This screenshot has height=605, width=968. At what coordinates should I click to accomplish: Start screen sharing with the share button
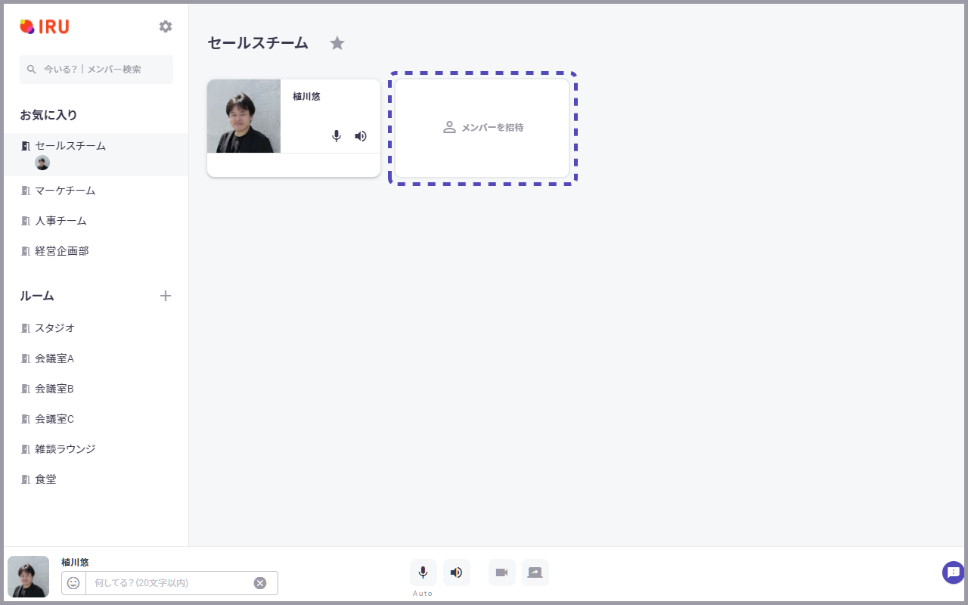535,572
